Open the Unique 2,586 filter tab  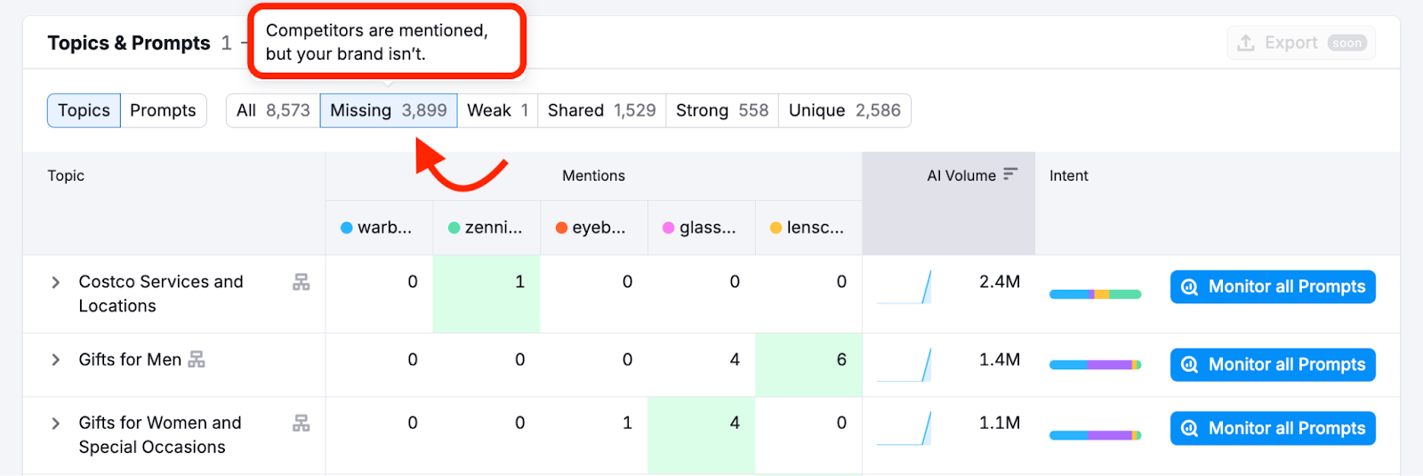tap(844, 110)
